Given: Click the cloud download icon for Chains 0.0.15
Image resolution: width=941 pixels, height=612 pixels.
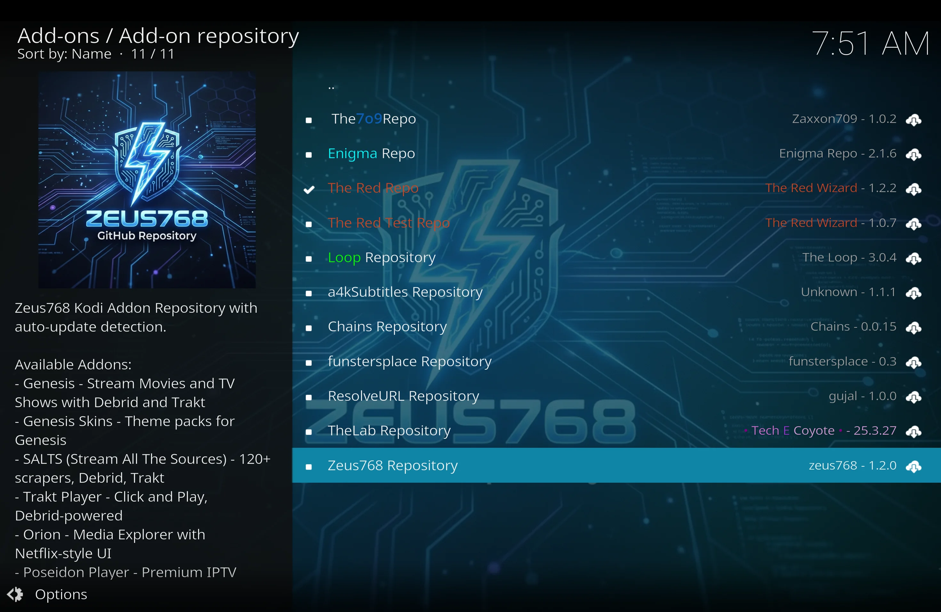Looking at the screenshot, I should click(x=913, y=327).
